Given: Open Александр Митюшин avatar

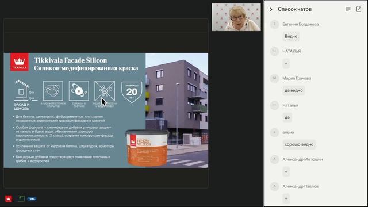Looking at the screenshot, I should [x=274, y=159].
